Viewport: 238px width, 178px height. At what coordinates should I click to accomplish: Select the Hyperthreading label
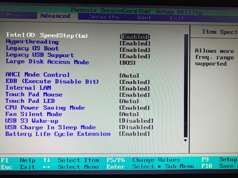[32, 42]
